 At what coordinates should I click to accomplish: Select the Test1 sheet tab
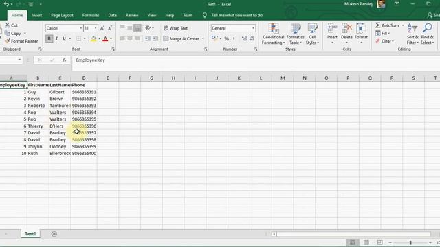click(30, 233)
